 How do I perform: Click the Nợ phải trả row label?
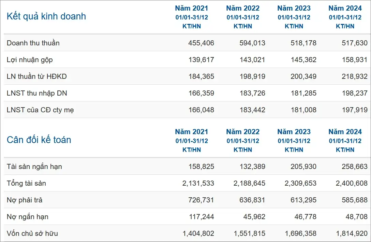[24, 200]
